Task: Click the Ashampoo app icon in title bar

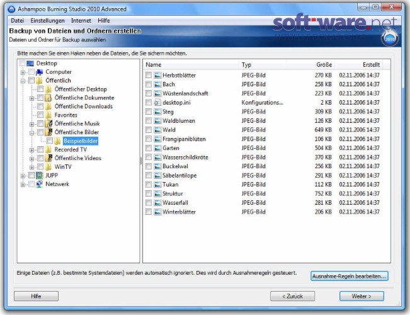Action: [x=11, y=9]
